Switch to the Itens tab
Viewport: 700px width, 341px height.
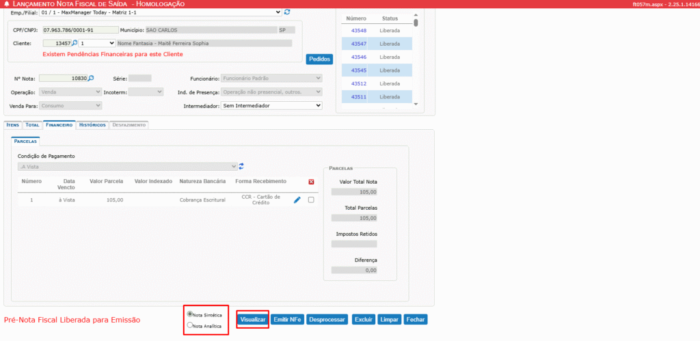[x=13, y=125]
